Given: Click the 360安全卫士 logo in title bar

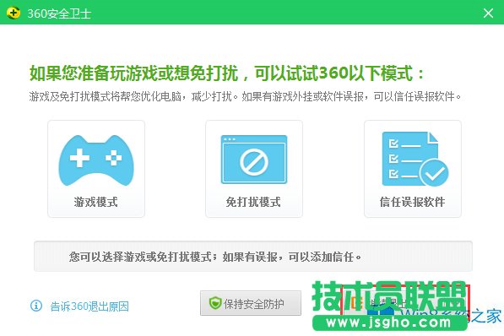Looking at the screenshot, I should (14, 13).
